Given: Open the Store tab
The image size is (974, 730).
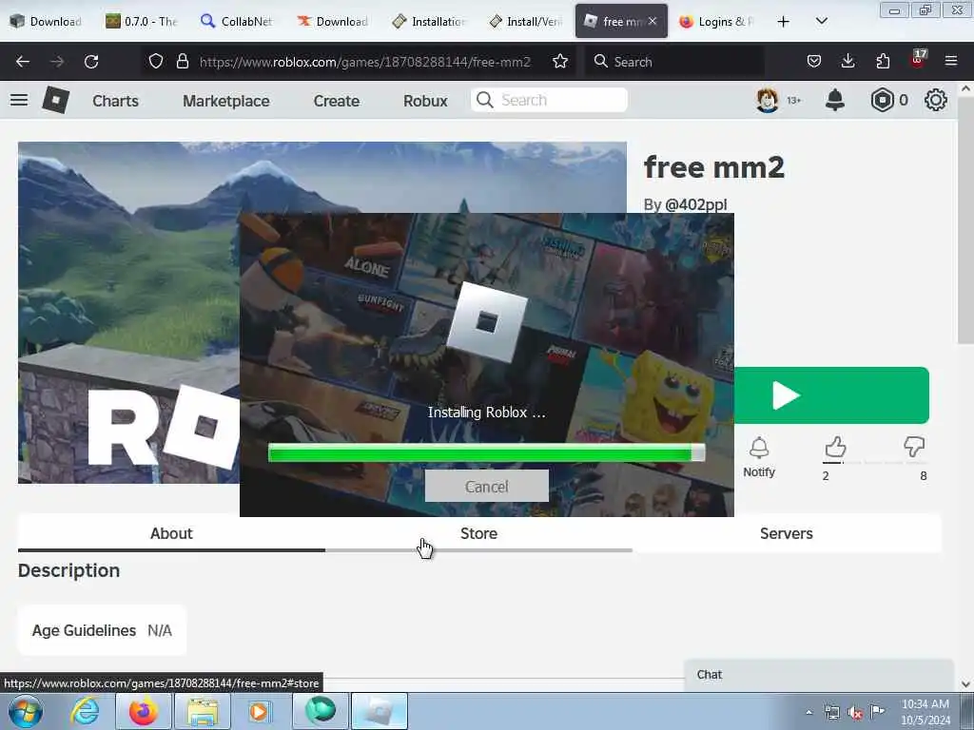Looking at the screenshot, I should (x=478, y=533).
